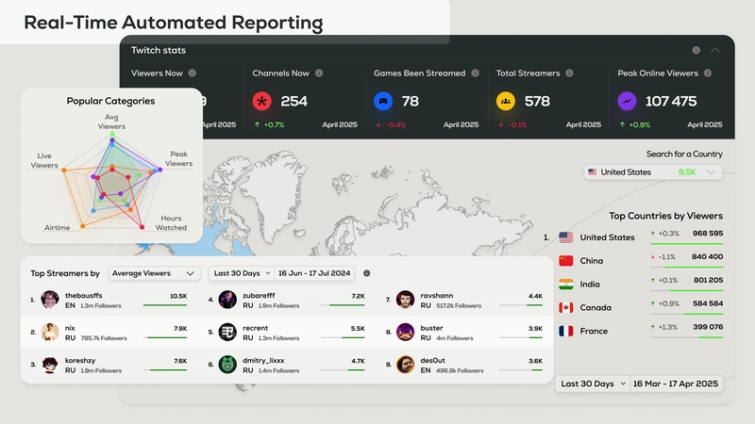
Task: Click the 399 076 France viewer count
Action: (707, 327)
